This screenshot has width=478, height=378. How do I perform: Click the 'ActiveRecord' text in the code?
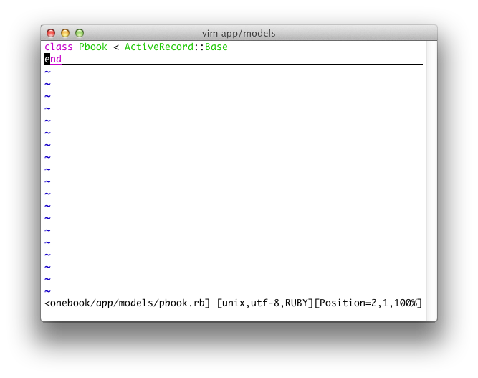click(x=159, y=47)
